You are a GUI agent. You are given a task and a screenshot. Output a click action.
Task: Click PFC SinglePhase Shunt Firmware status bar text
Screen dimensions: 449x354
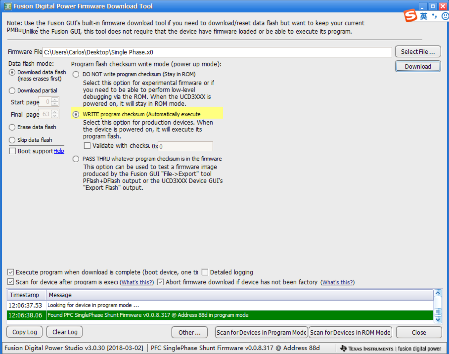click(235, 348)
